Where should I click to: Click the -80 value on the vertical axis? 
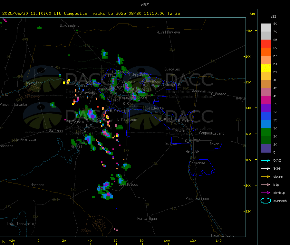click(249, 31)
